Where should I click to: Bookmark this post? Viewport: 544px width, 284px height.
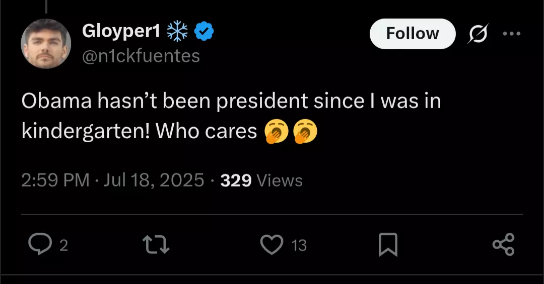pyautogui.click(x=388, y=245)
